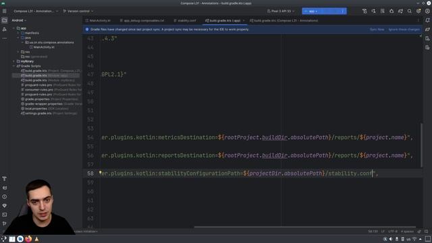The width and height of the screenshot is (432, 243).
Task: Open the Notifications bell panel
Action: coord(427,20)
